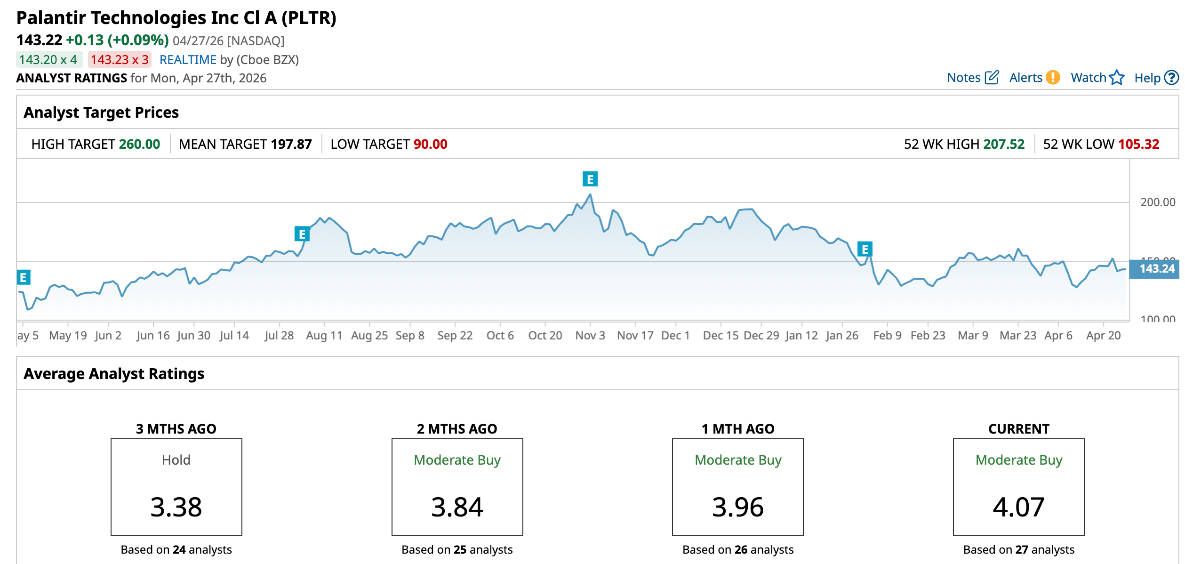The width and height of the screenshot is (1185, 564).
Task: Click the green bid 143.20 x 4 box
Action: 48,60
